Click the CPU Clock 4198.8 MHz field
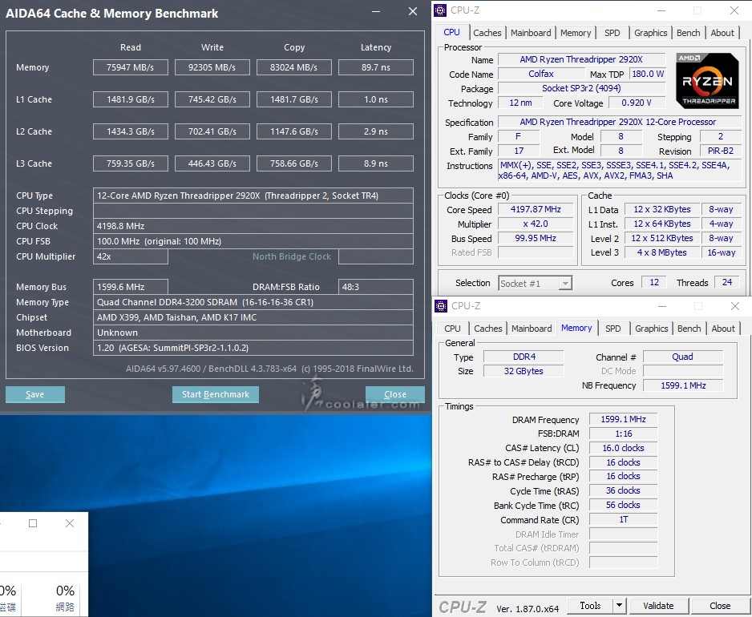752x617 pixels. 253,226
